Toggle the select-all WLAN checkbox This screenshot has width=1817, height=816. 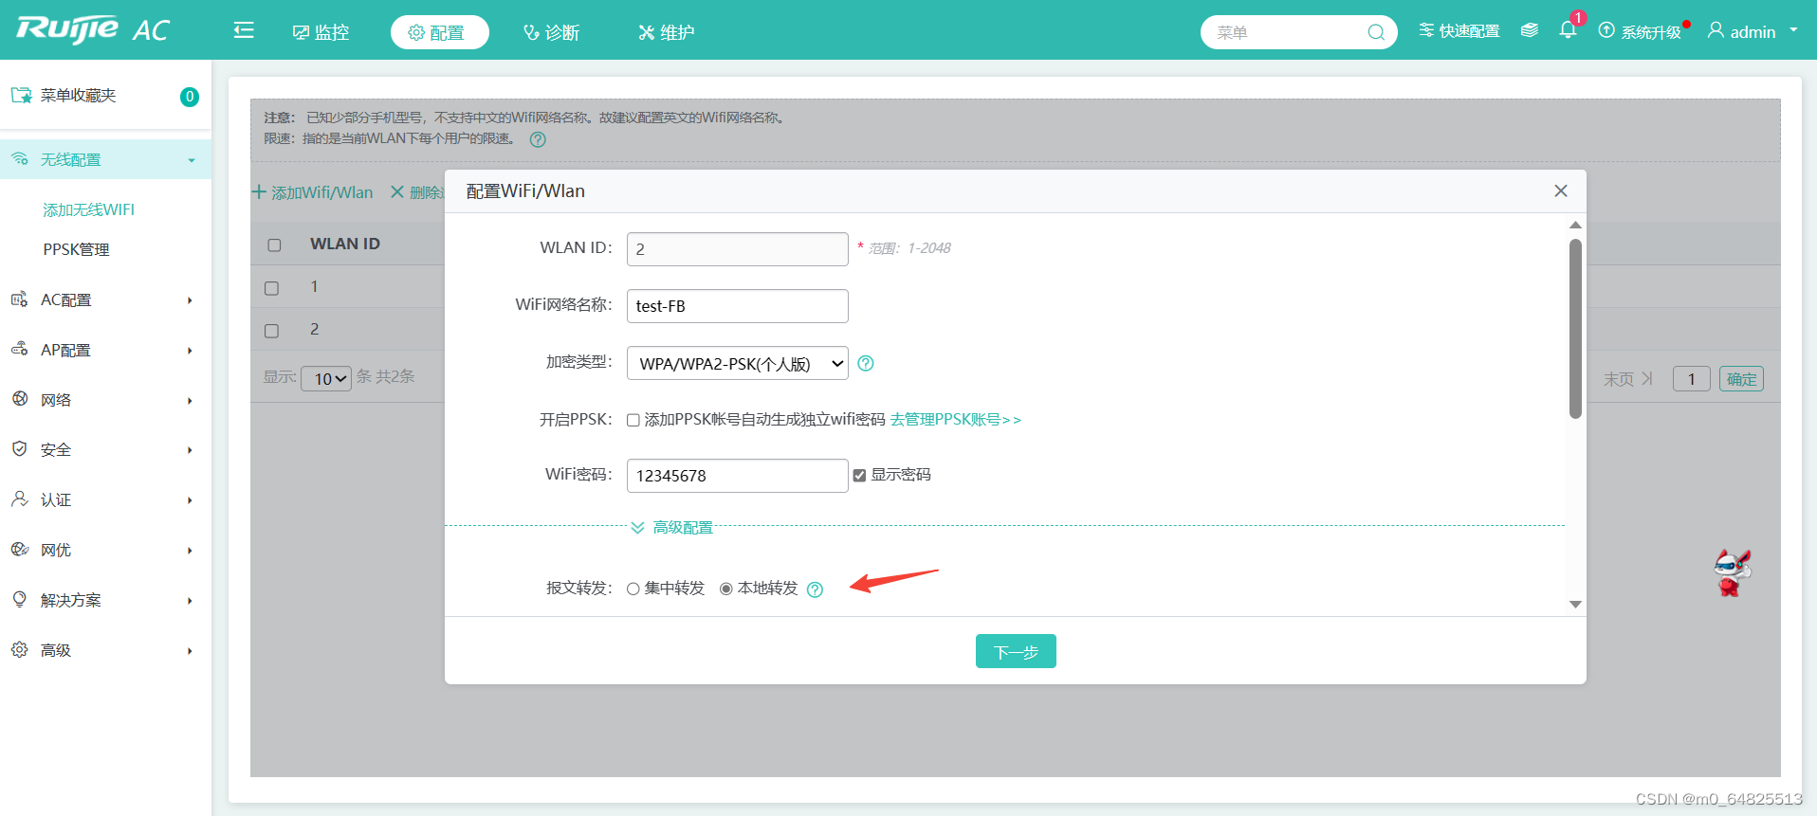(x=274, y=245)
